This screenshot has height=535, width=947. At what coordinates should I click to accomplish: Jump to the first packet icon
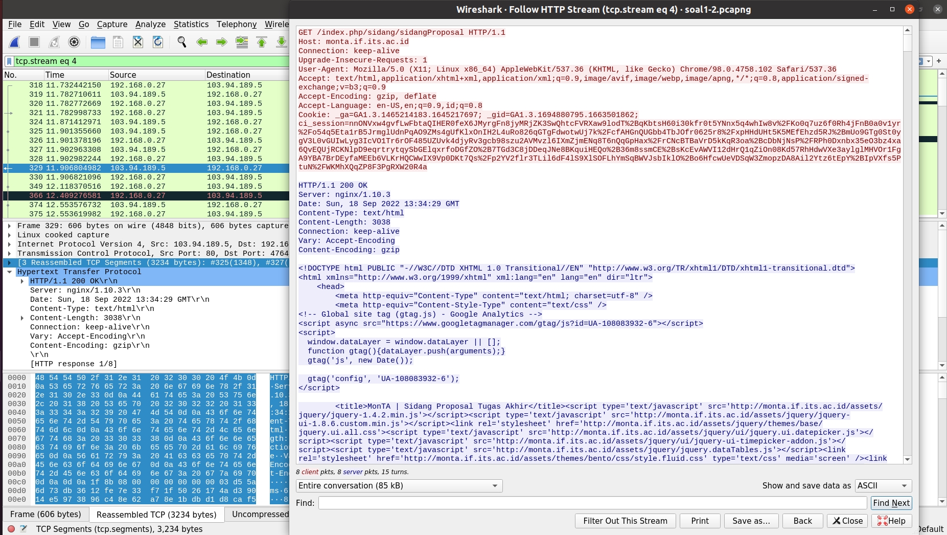click(262, 42)
